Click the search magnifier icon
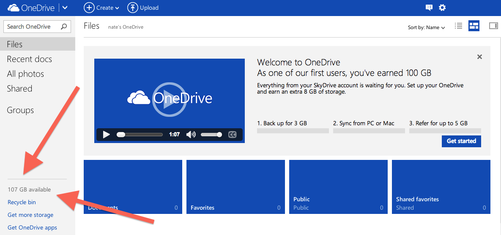The image size is (501, 235). point(64,27)
